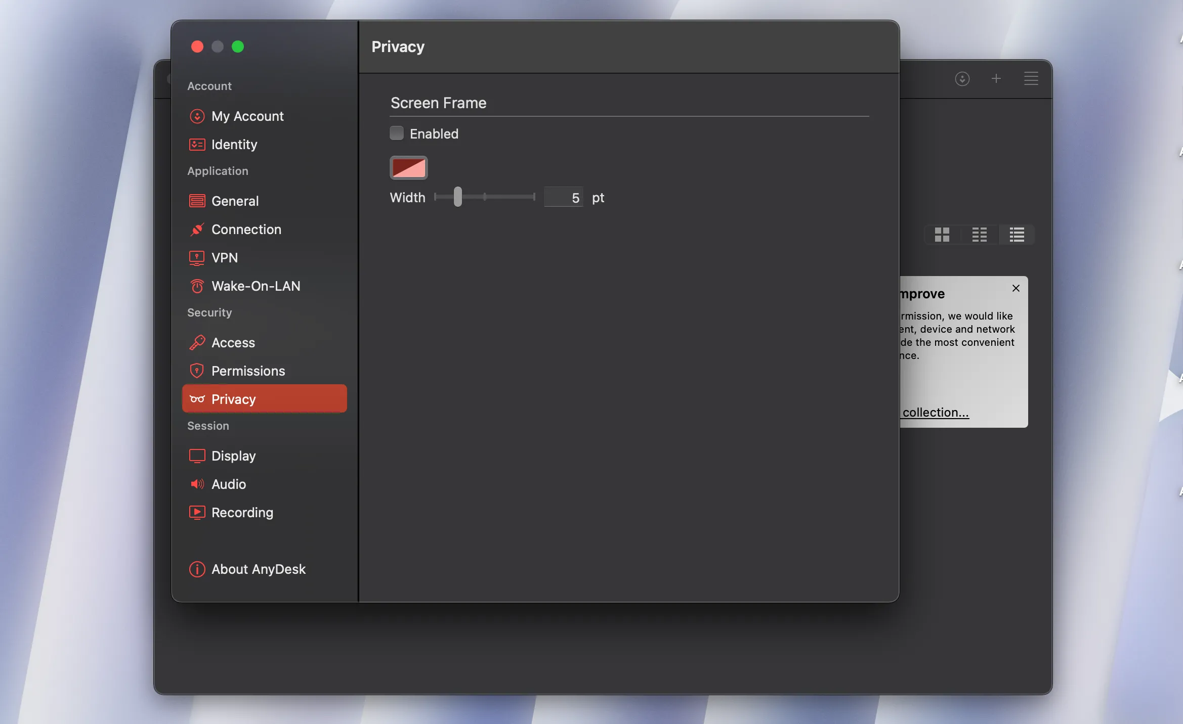Image resolution: width=1183 pixels, height=724 pixels.
Task: Open About AnyDesk page
Action: coord(258,569)
